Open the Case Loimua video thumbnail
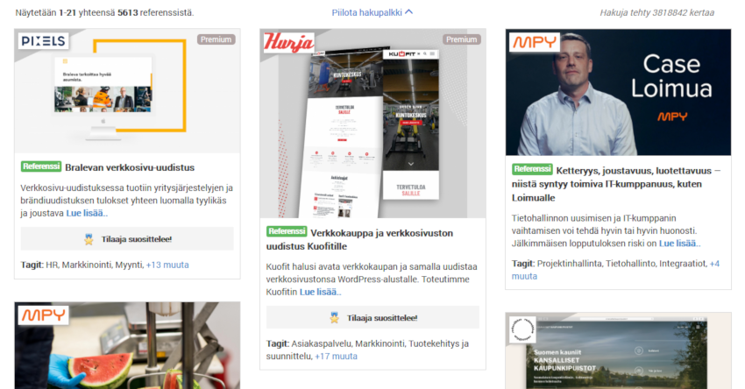The width and height of the screenshot is (745, 389). [x=618, y=92]
